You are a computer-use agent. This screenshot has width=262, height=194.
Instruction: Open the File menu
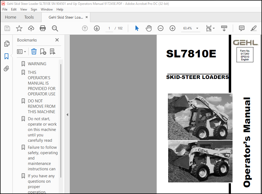[x=5, y=9]
